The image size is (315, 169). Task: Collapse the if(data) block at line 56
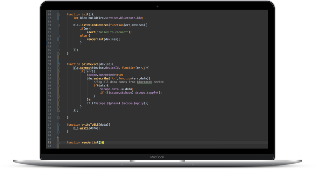pos(59,86)
